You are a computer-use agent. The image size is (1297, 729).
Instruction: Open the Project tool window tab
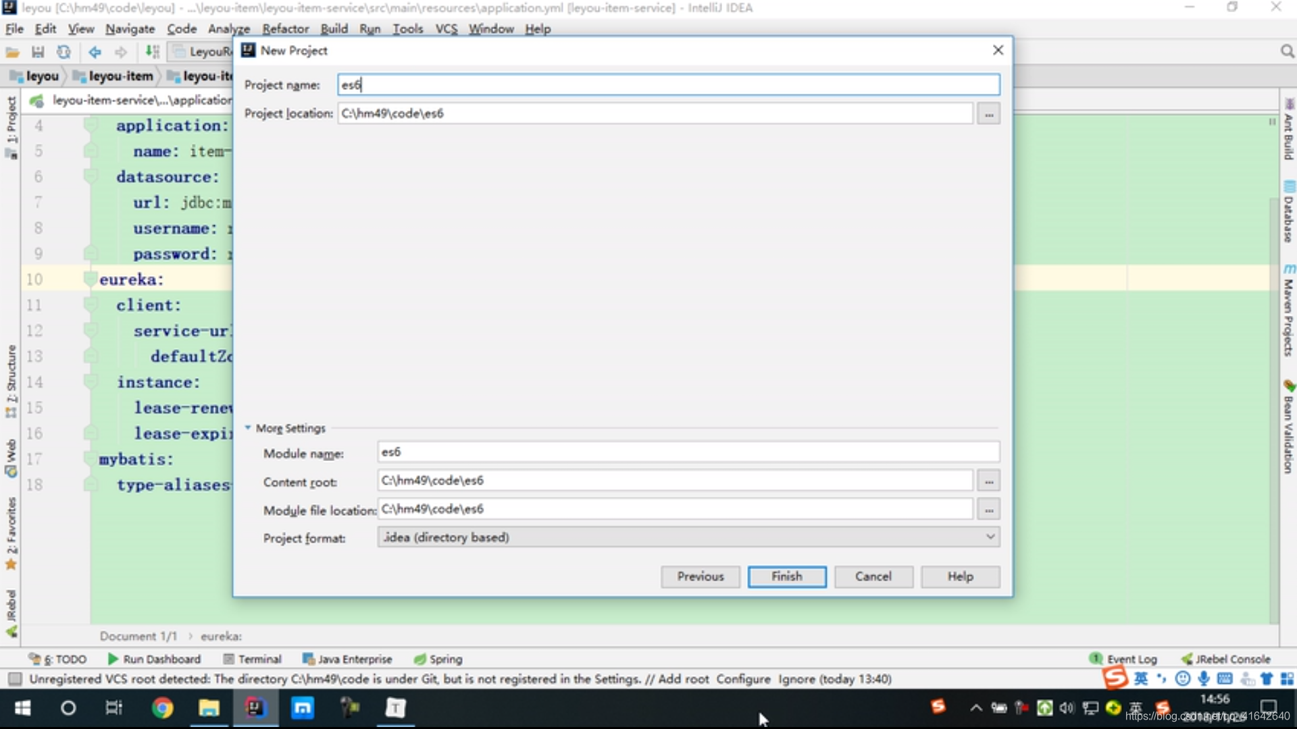[11, 128]
